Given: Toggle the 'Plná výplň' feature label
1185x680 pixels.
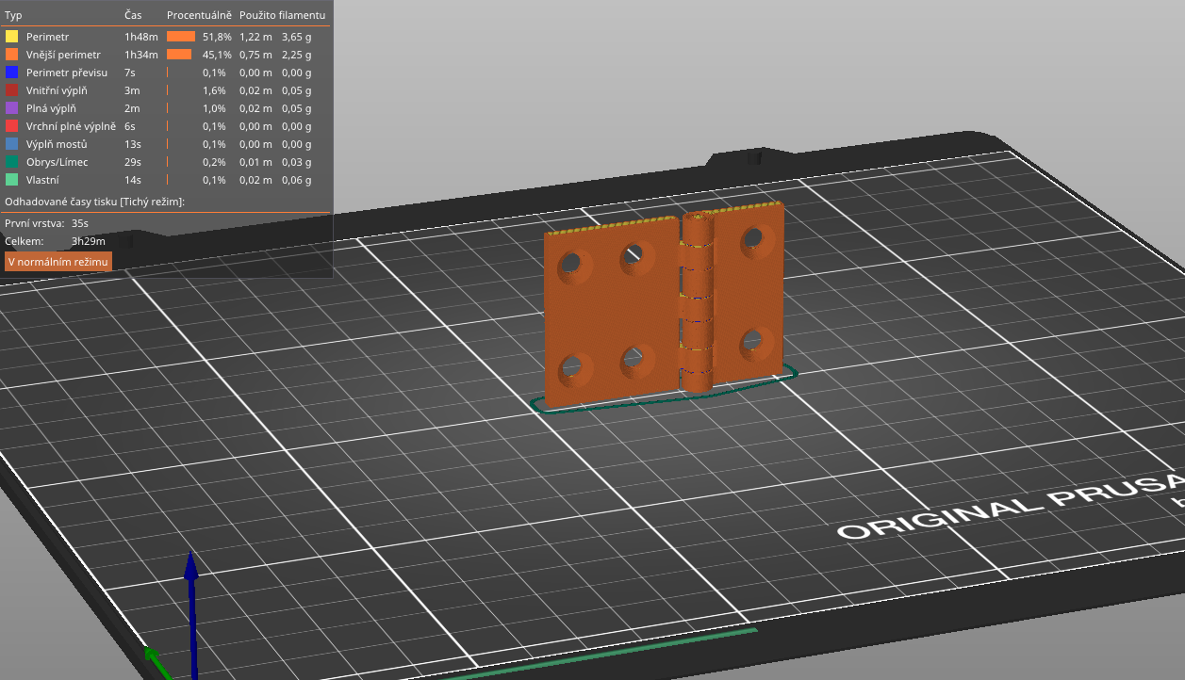Looking at the screenshot, I should [51, 107].
